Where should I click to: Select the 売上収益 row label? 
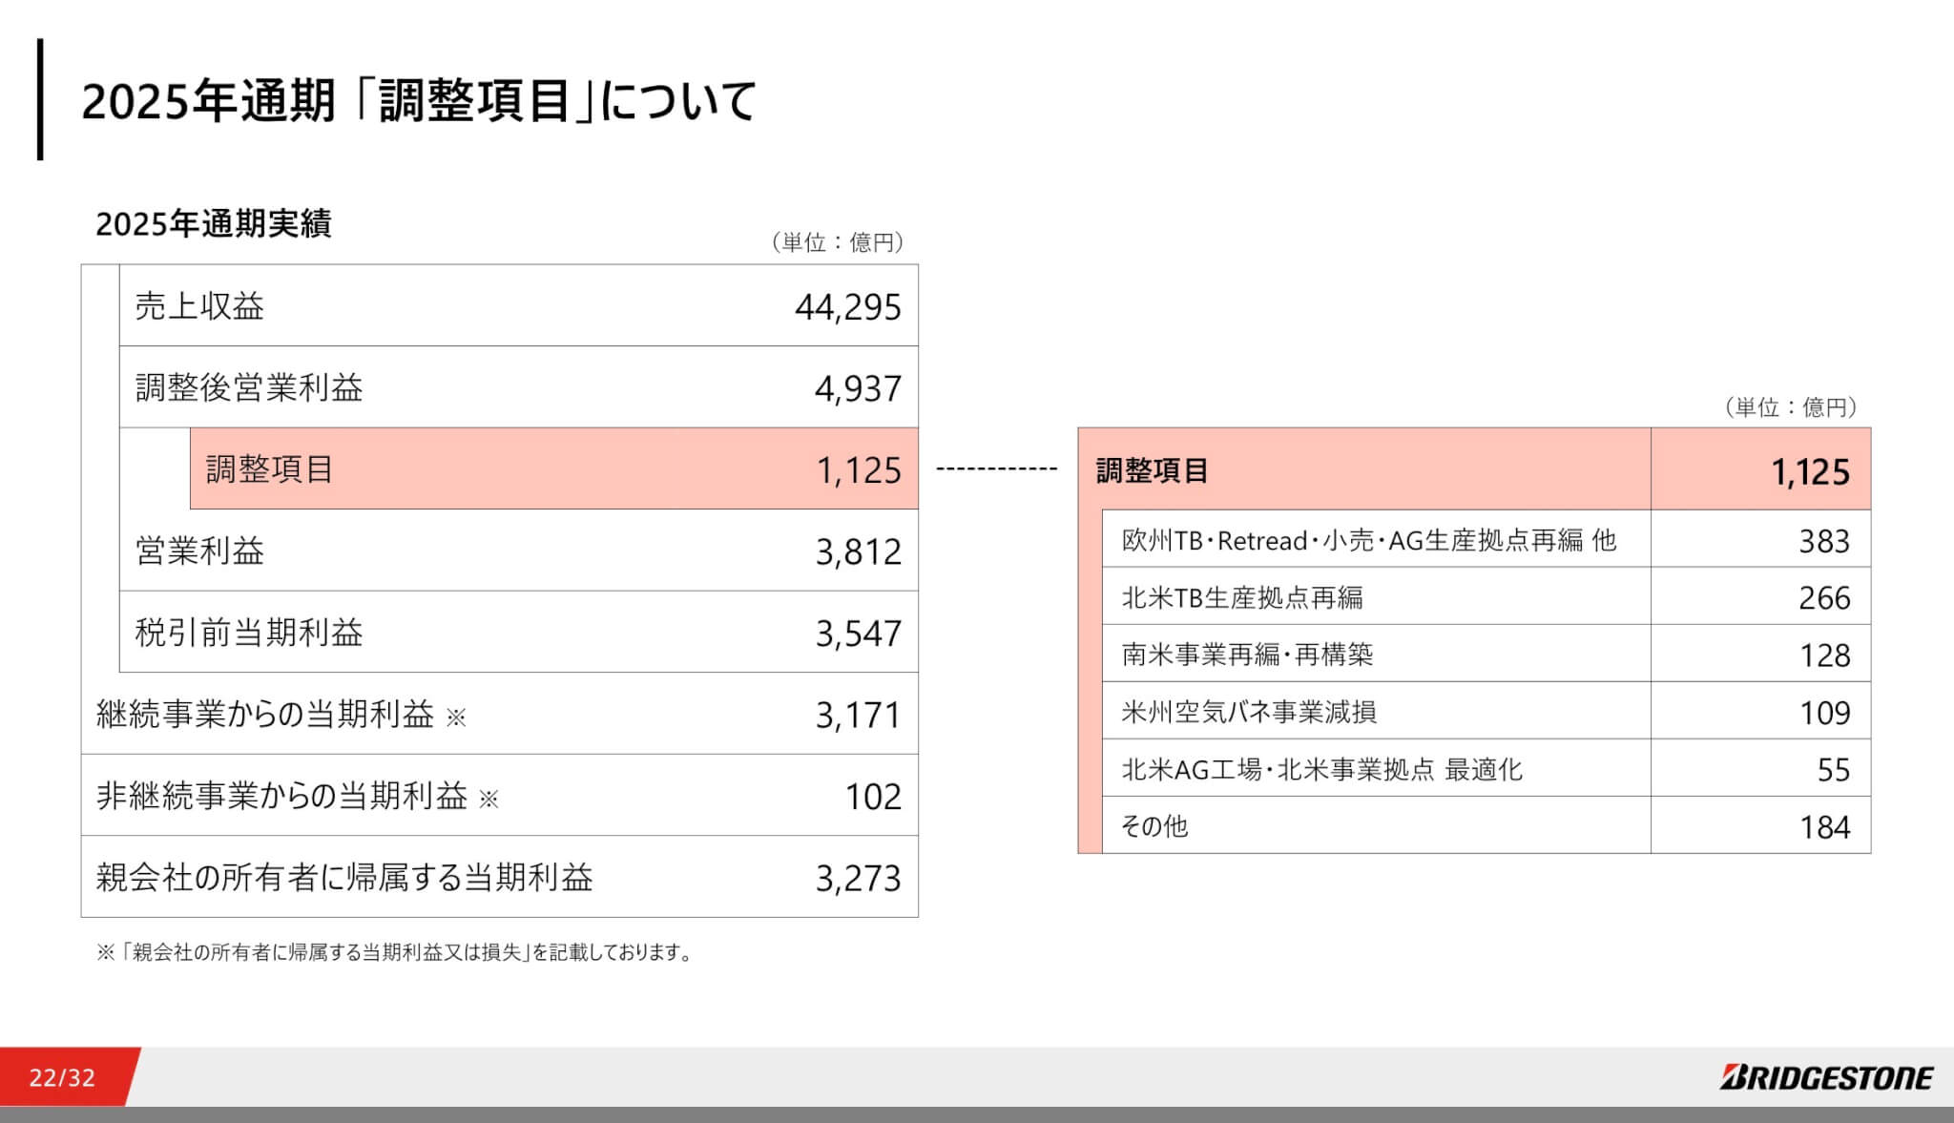(x=199, y=306)
